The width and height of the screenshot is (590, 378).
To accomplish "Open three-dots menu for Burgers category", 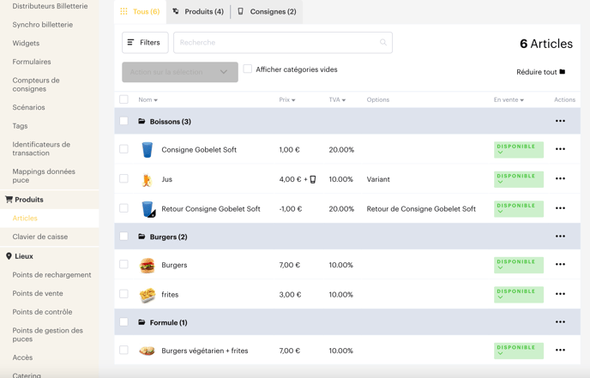I will click(560, 237).
